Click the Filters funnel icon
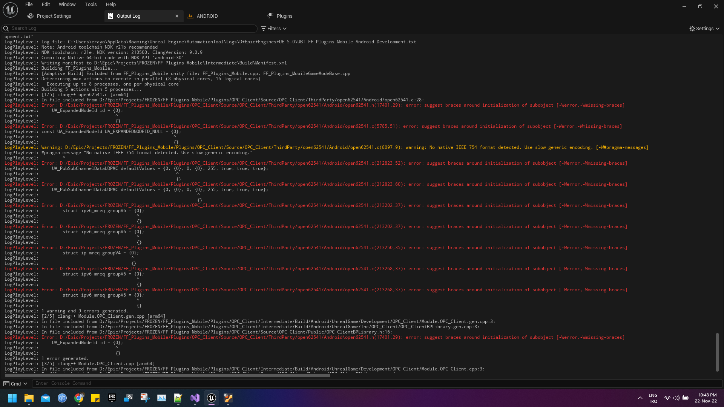 (x=264, y=29)
